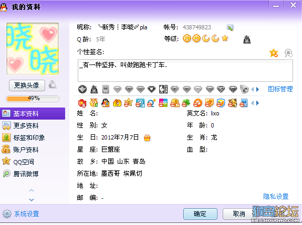
Task: Click the golden door icon with 6
Action: (x=175, y=103)
